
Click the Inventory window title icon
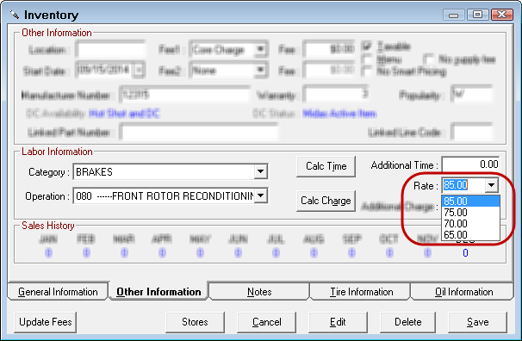[x=15, y=15]
